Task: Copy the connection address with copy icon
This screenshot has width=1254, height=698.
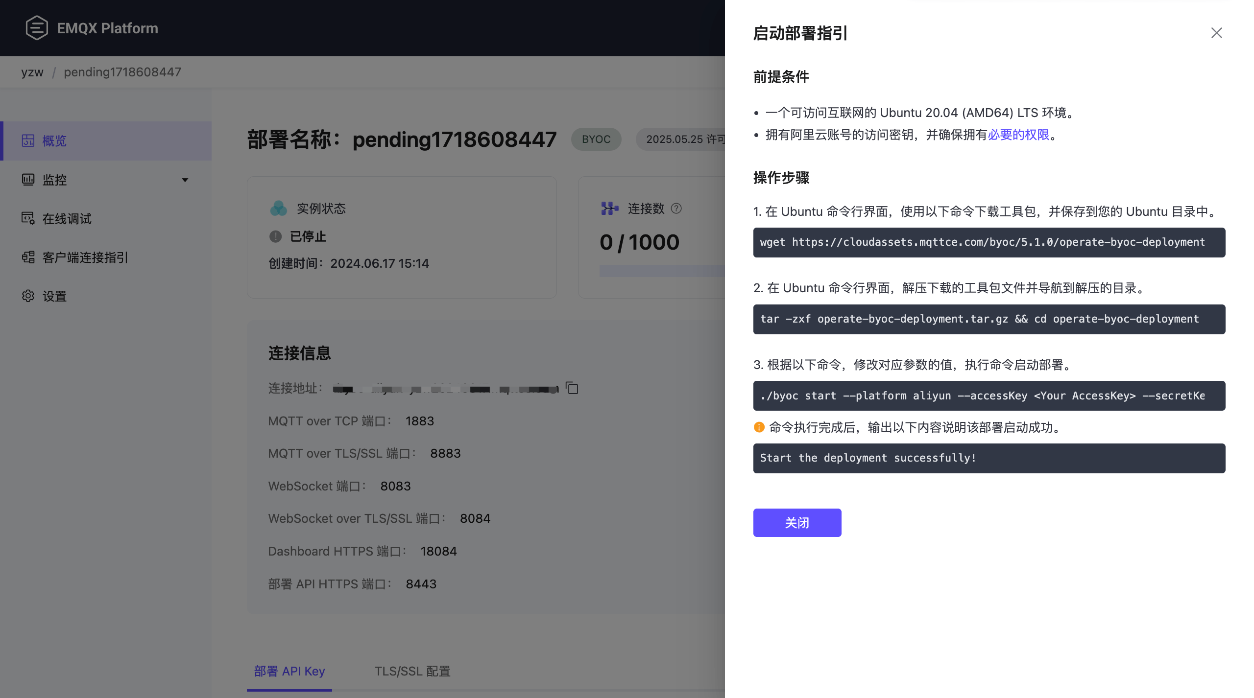Action: point(572,388)
